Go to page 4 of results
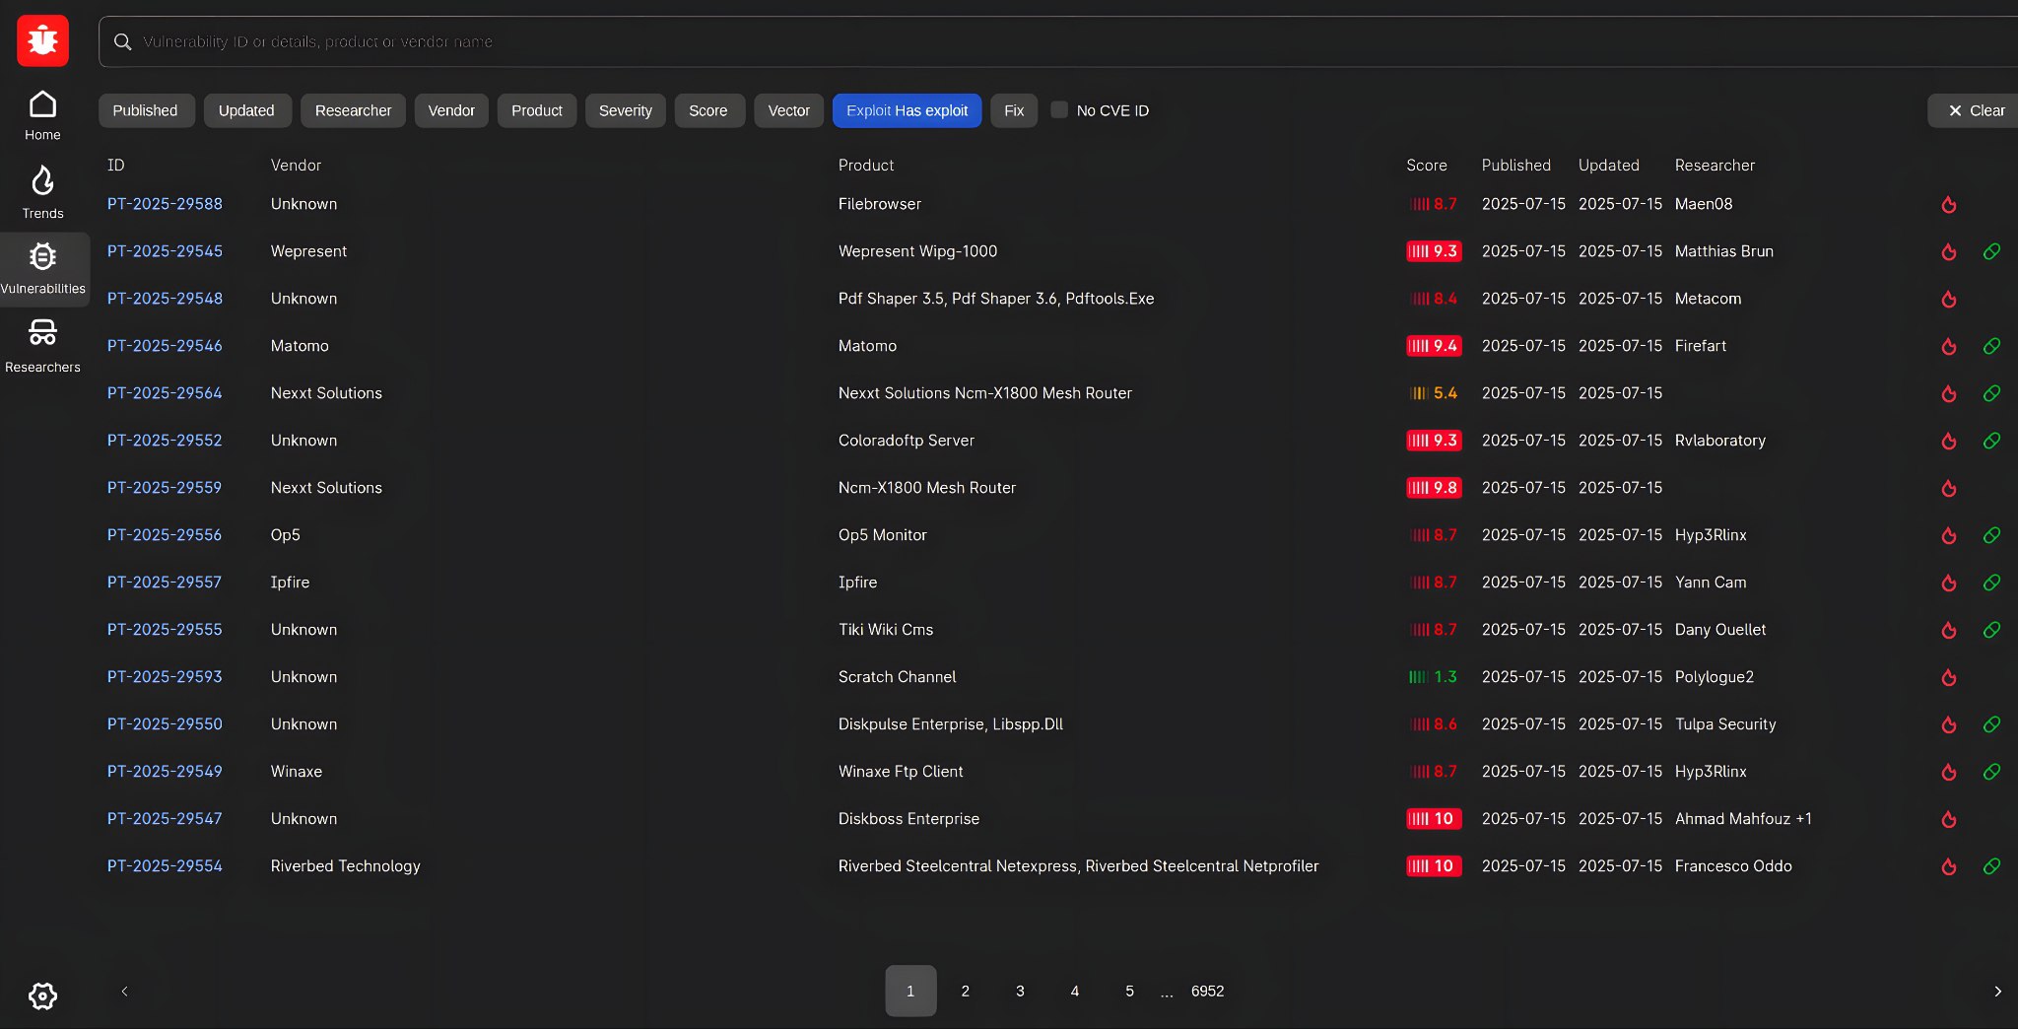 [1075, 991]
